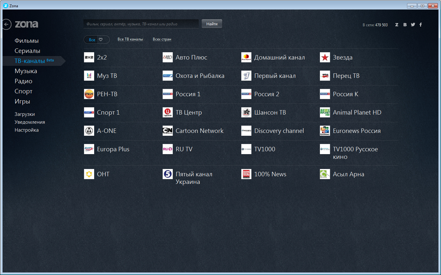Show favorites with the heart toggle
Viewport: 441px width, 275px height.
pos(101,40)
